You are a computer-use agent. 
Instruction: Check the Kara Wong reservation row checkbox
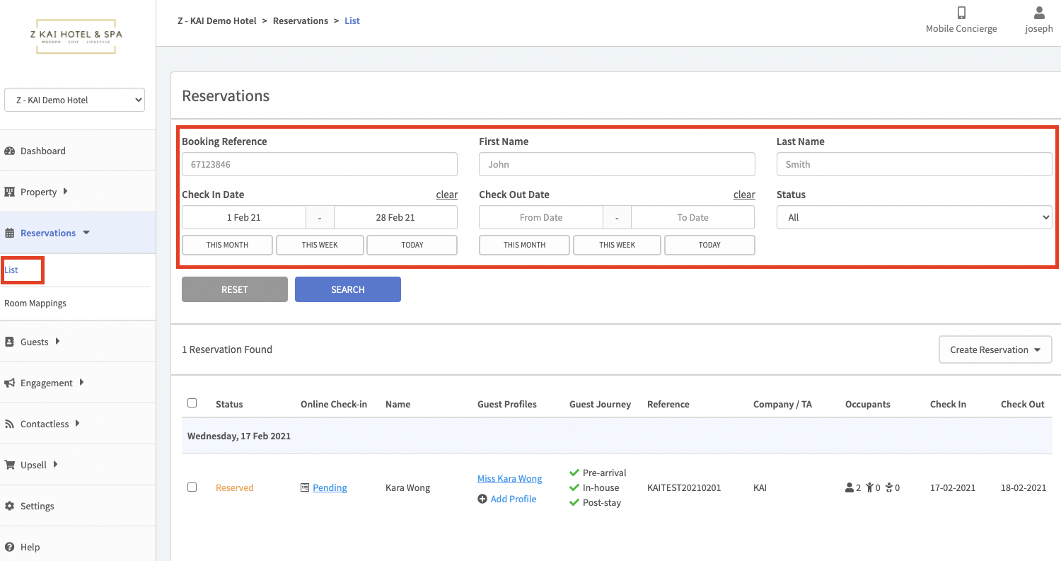(192, 487)
